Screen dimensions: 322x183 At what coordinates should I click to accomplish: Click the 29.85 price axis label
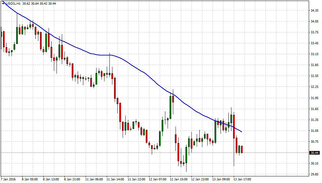click(x=314, y=174)
